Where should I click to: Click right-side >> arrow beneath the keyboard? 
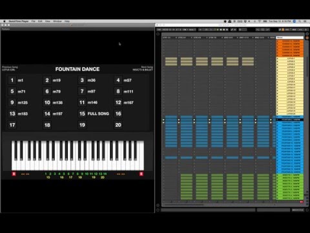click(123, 174)
